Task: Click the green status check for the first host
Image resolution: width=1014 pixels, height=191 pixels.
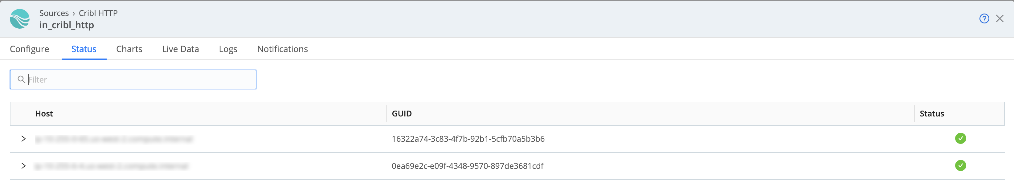Action: click(x=960, y=139)
